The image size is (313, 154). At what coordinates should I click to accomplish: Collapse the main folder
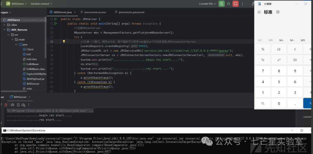pos(12,39)
